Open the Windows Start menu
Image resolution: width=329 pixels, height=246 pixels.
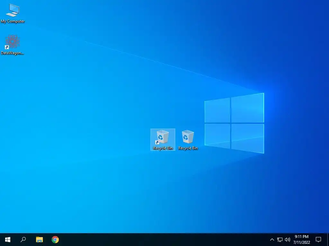pyautogui.click(x=8, y=240)
